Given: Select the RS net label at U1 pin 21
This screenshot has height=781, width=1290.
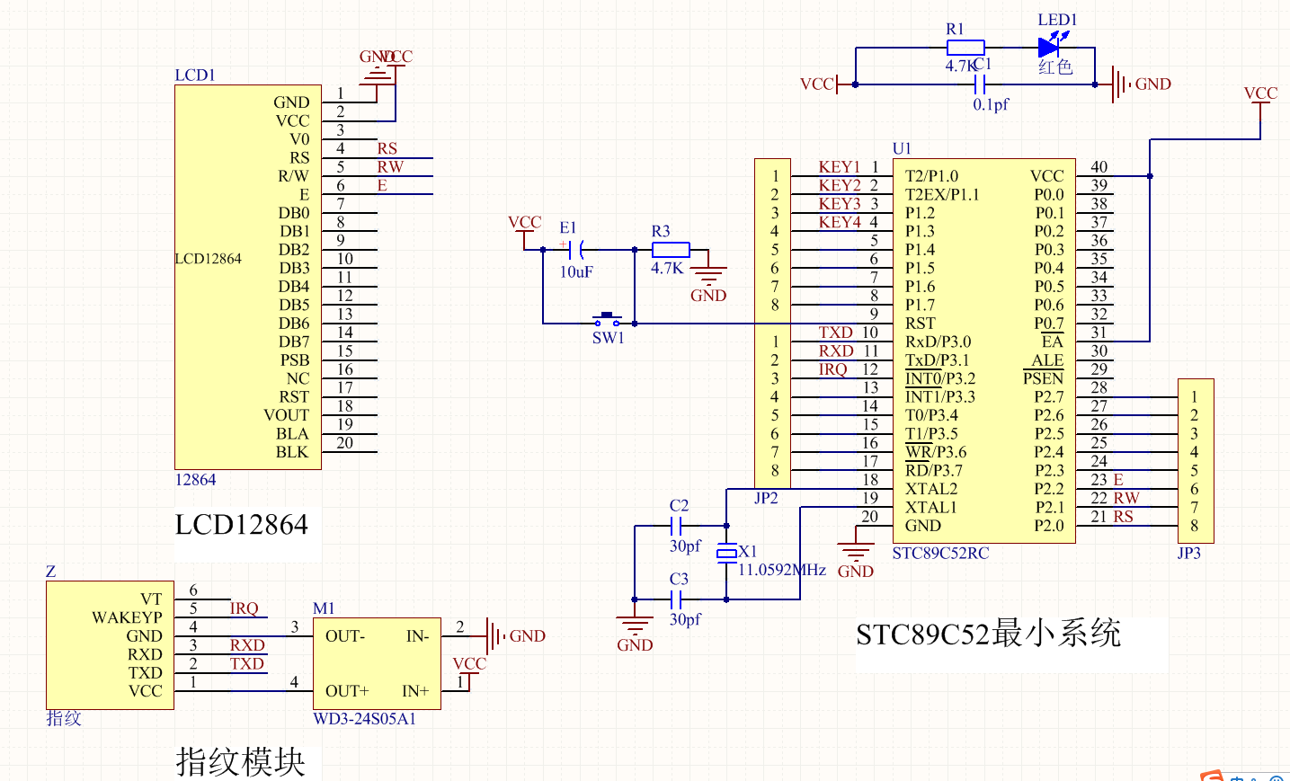Looking at the screenshot, I should (x=1124, y=517).
